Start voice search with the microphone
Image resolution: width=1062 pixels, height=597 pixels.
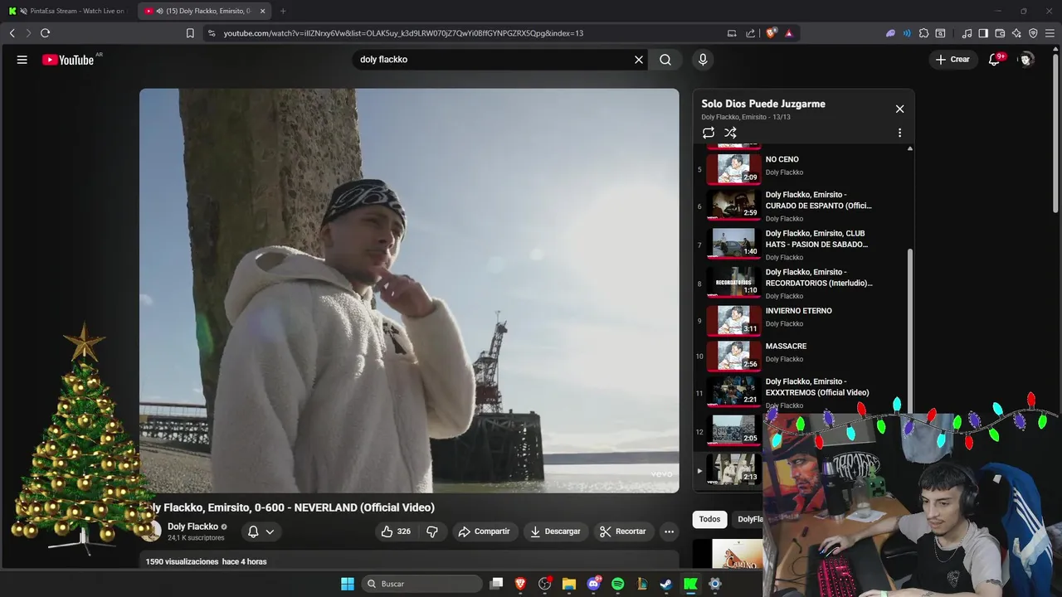point(703,60)
